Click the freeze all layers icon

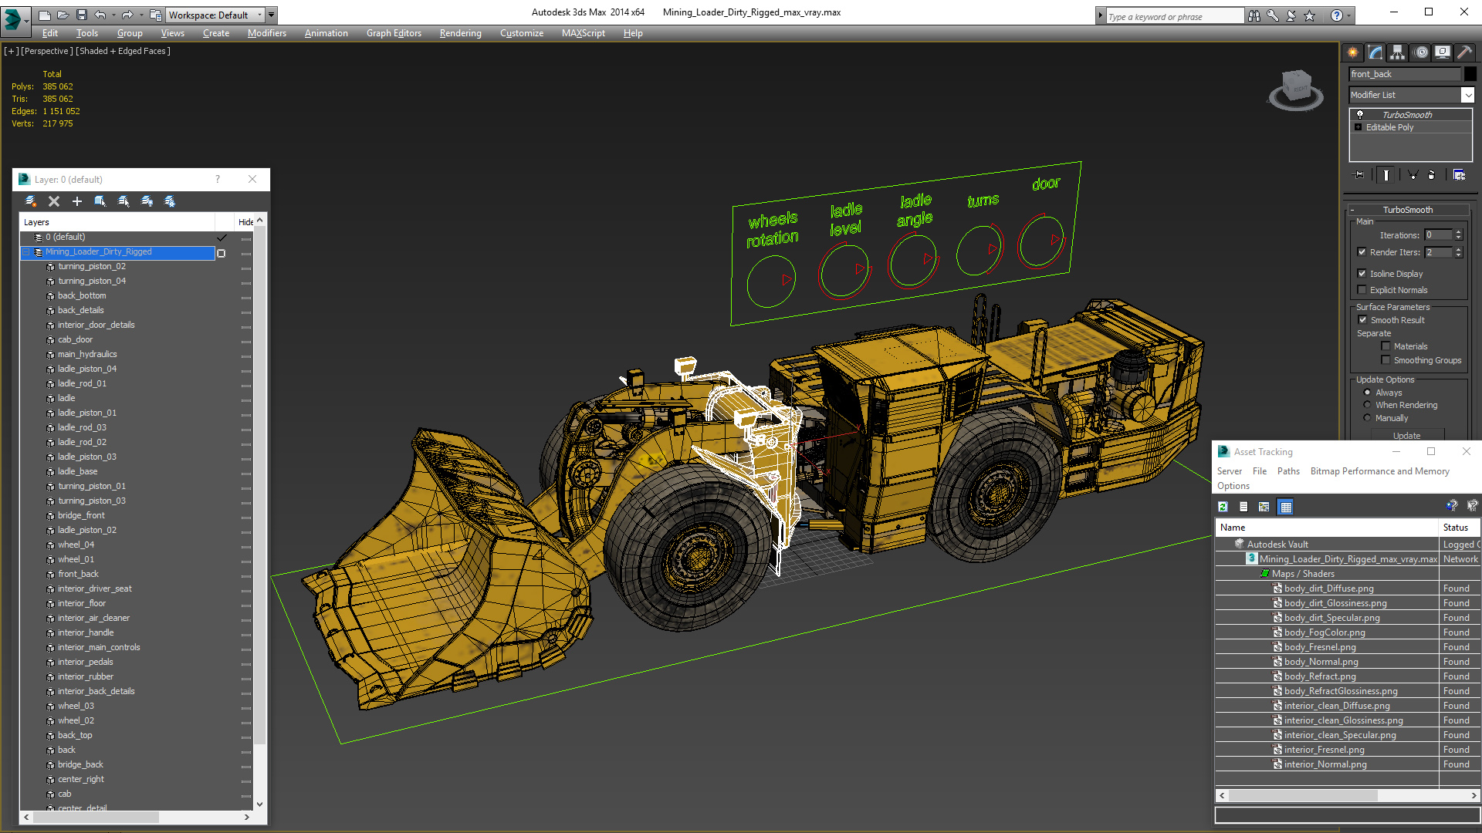pyautogui.click(x=170, y=201)
